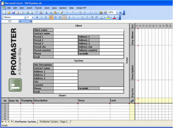The height and width of the screenshot is (128, 173).
Task: Click the Print icon in the toolbar
Action: [x=27, y=13]
